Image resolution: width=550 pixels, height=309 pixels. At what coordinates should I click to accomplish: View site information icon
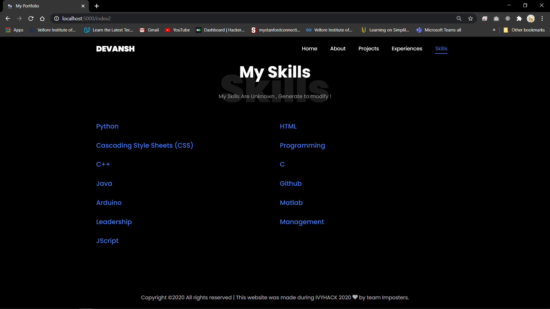coord(56,19)
